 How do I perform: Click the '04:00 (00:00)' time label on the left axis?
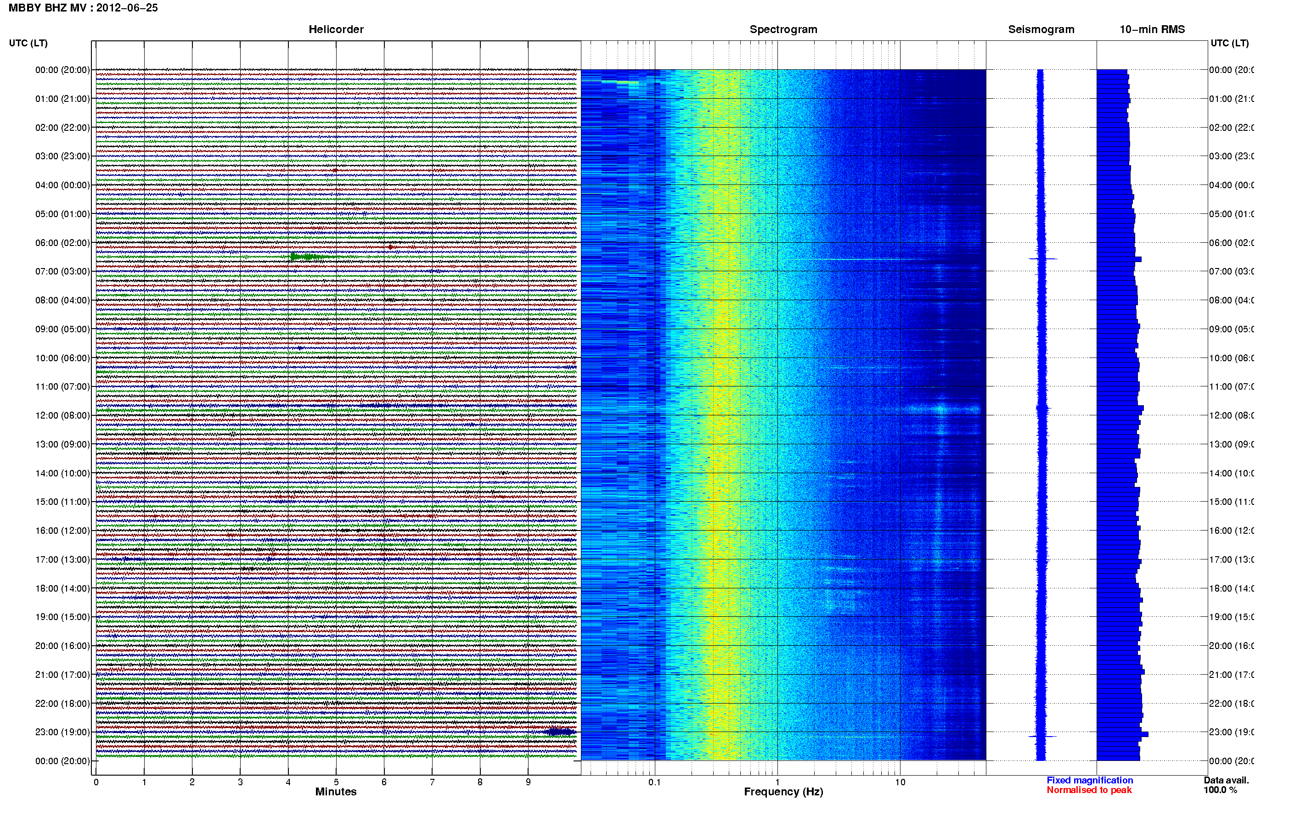click(x=62, y=185)
